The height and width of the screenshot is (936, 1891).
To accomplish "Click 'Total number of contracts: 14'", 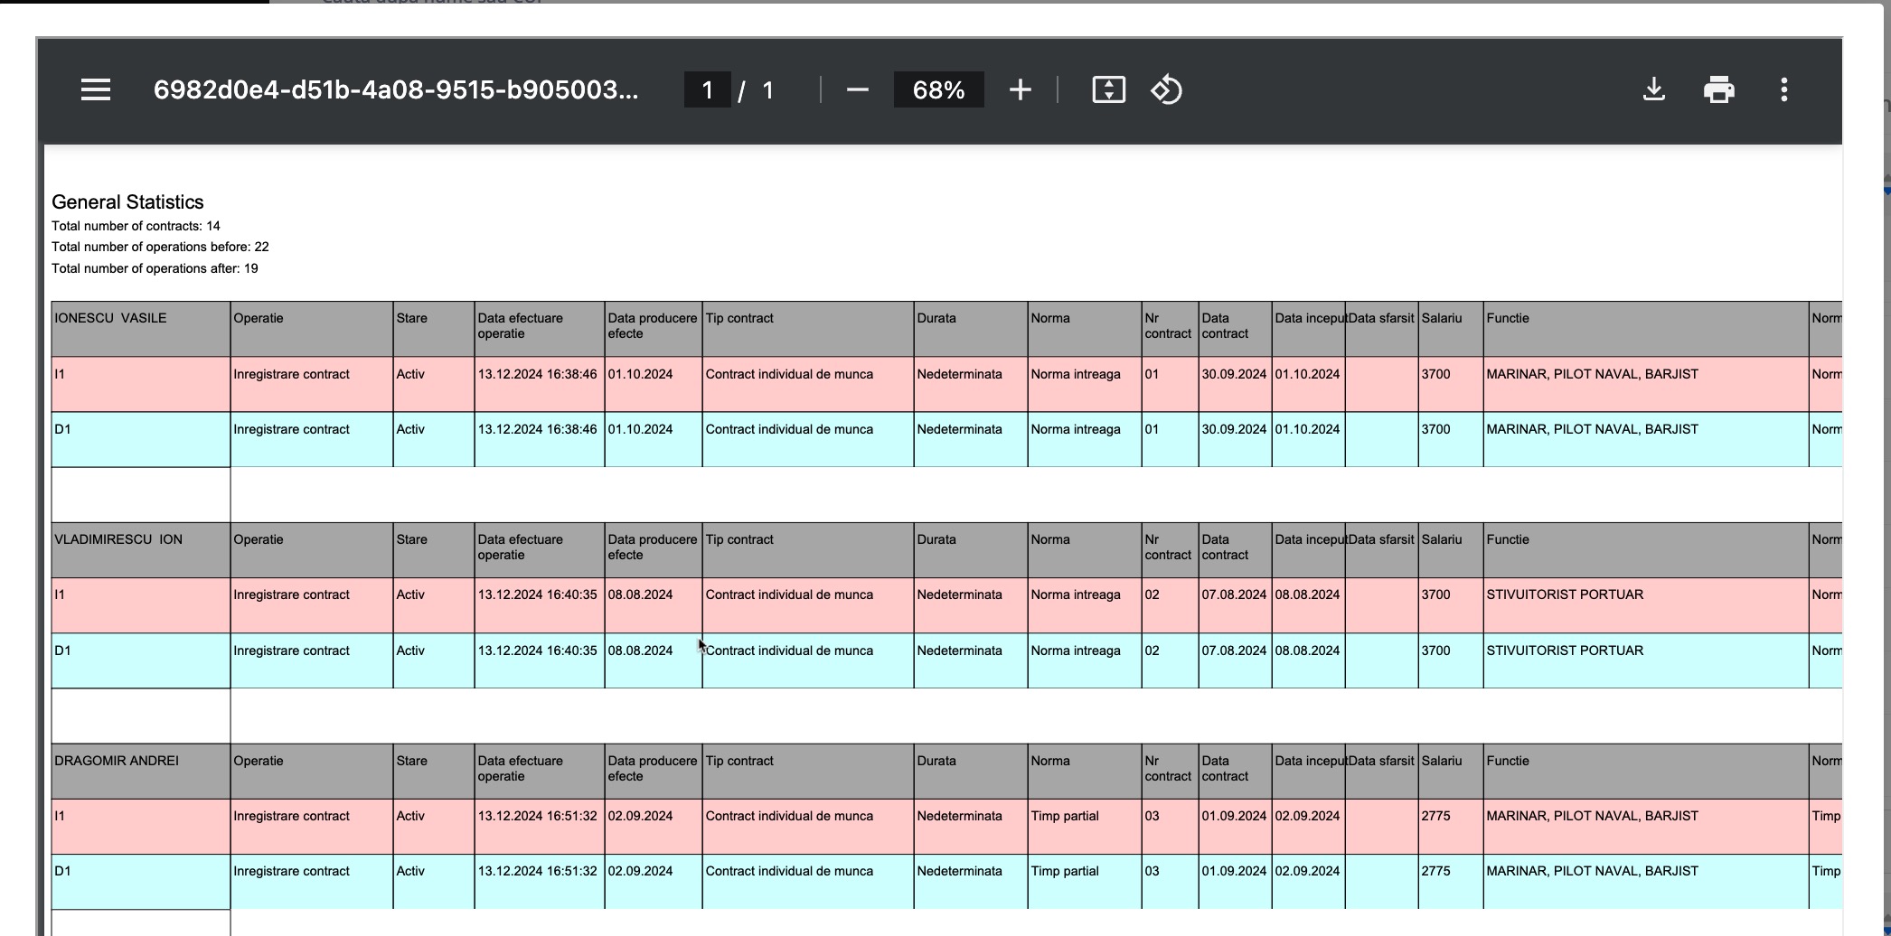I will [136, 226].
